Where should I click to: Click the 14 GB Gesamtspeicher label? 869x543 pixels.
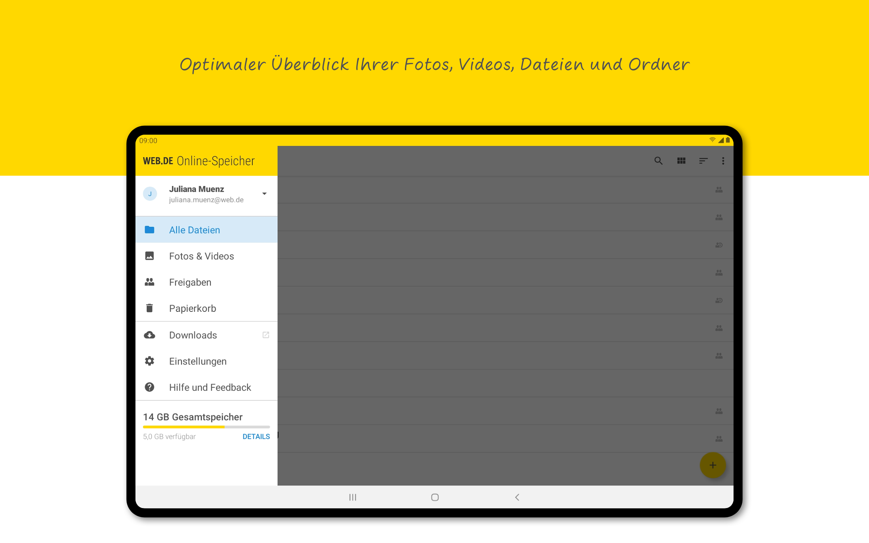coord(192,416)
